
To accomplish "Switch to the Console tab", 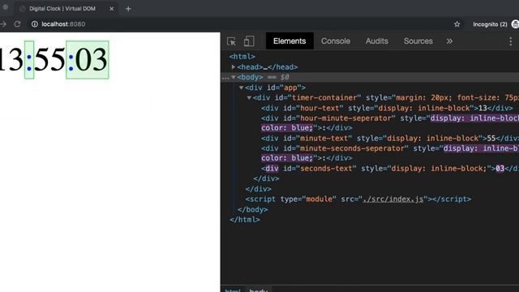I will (336, 41).
